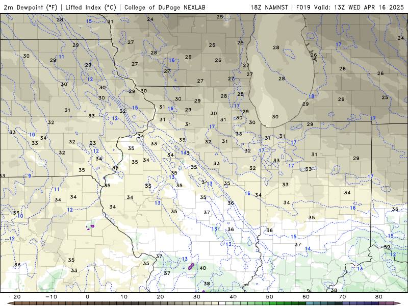Click the magenta contour beside the 40 value

click(x=191, y=266)
